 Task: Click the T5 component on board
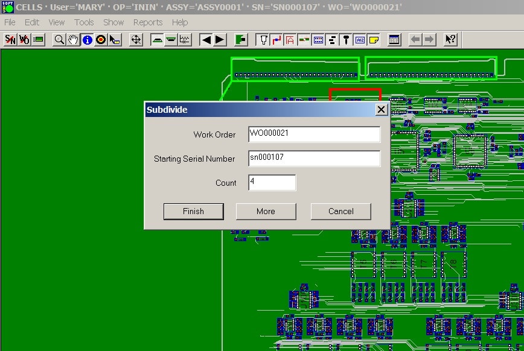(x=363, y=265)
